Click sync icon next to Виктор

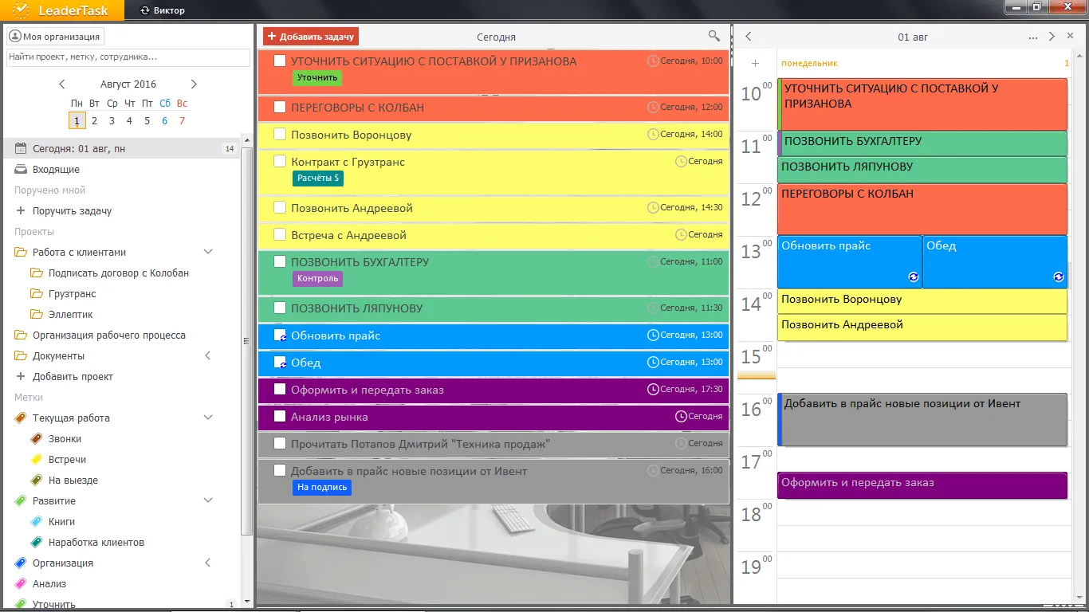pyautogui.click(x=144, y=10)
